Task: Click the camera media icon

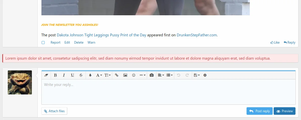Action: click(152, 75)
